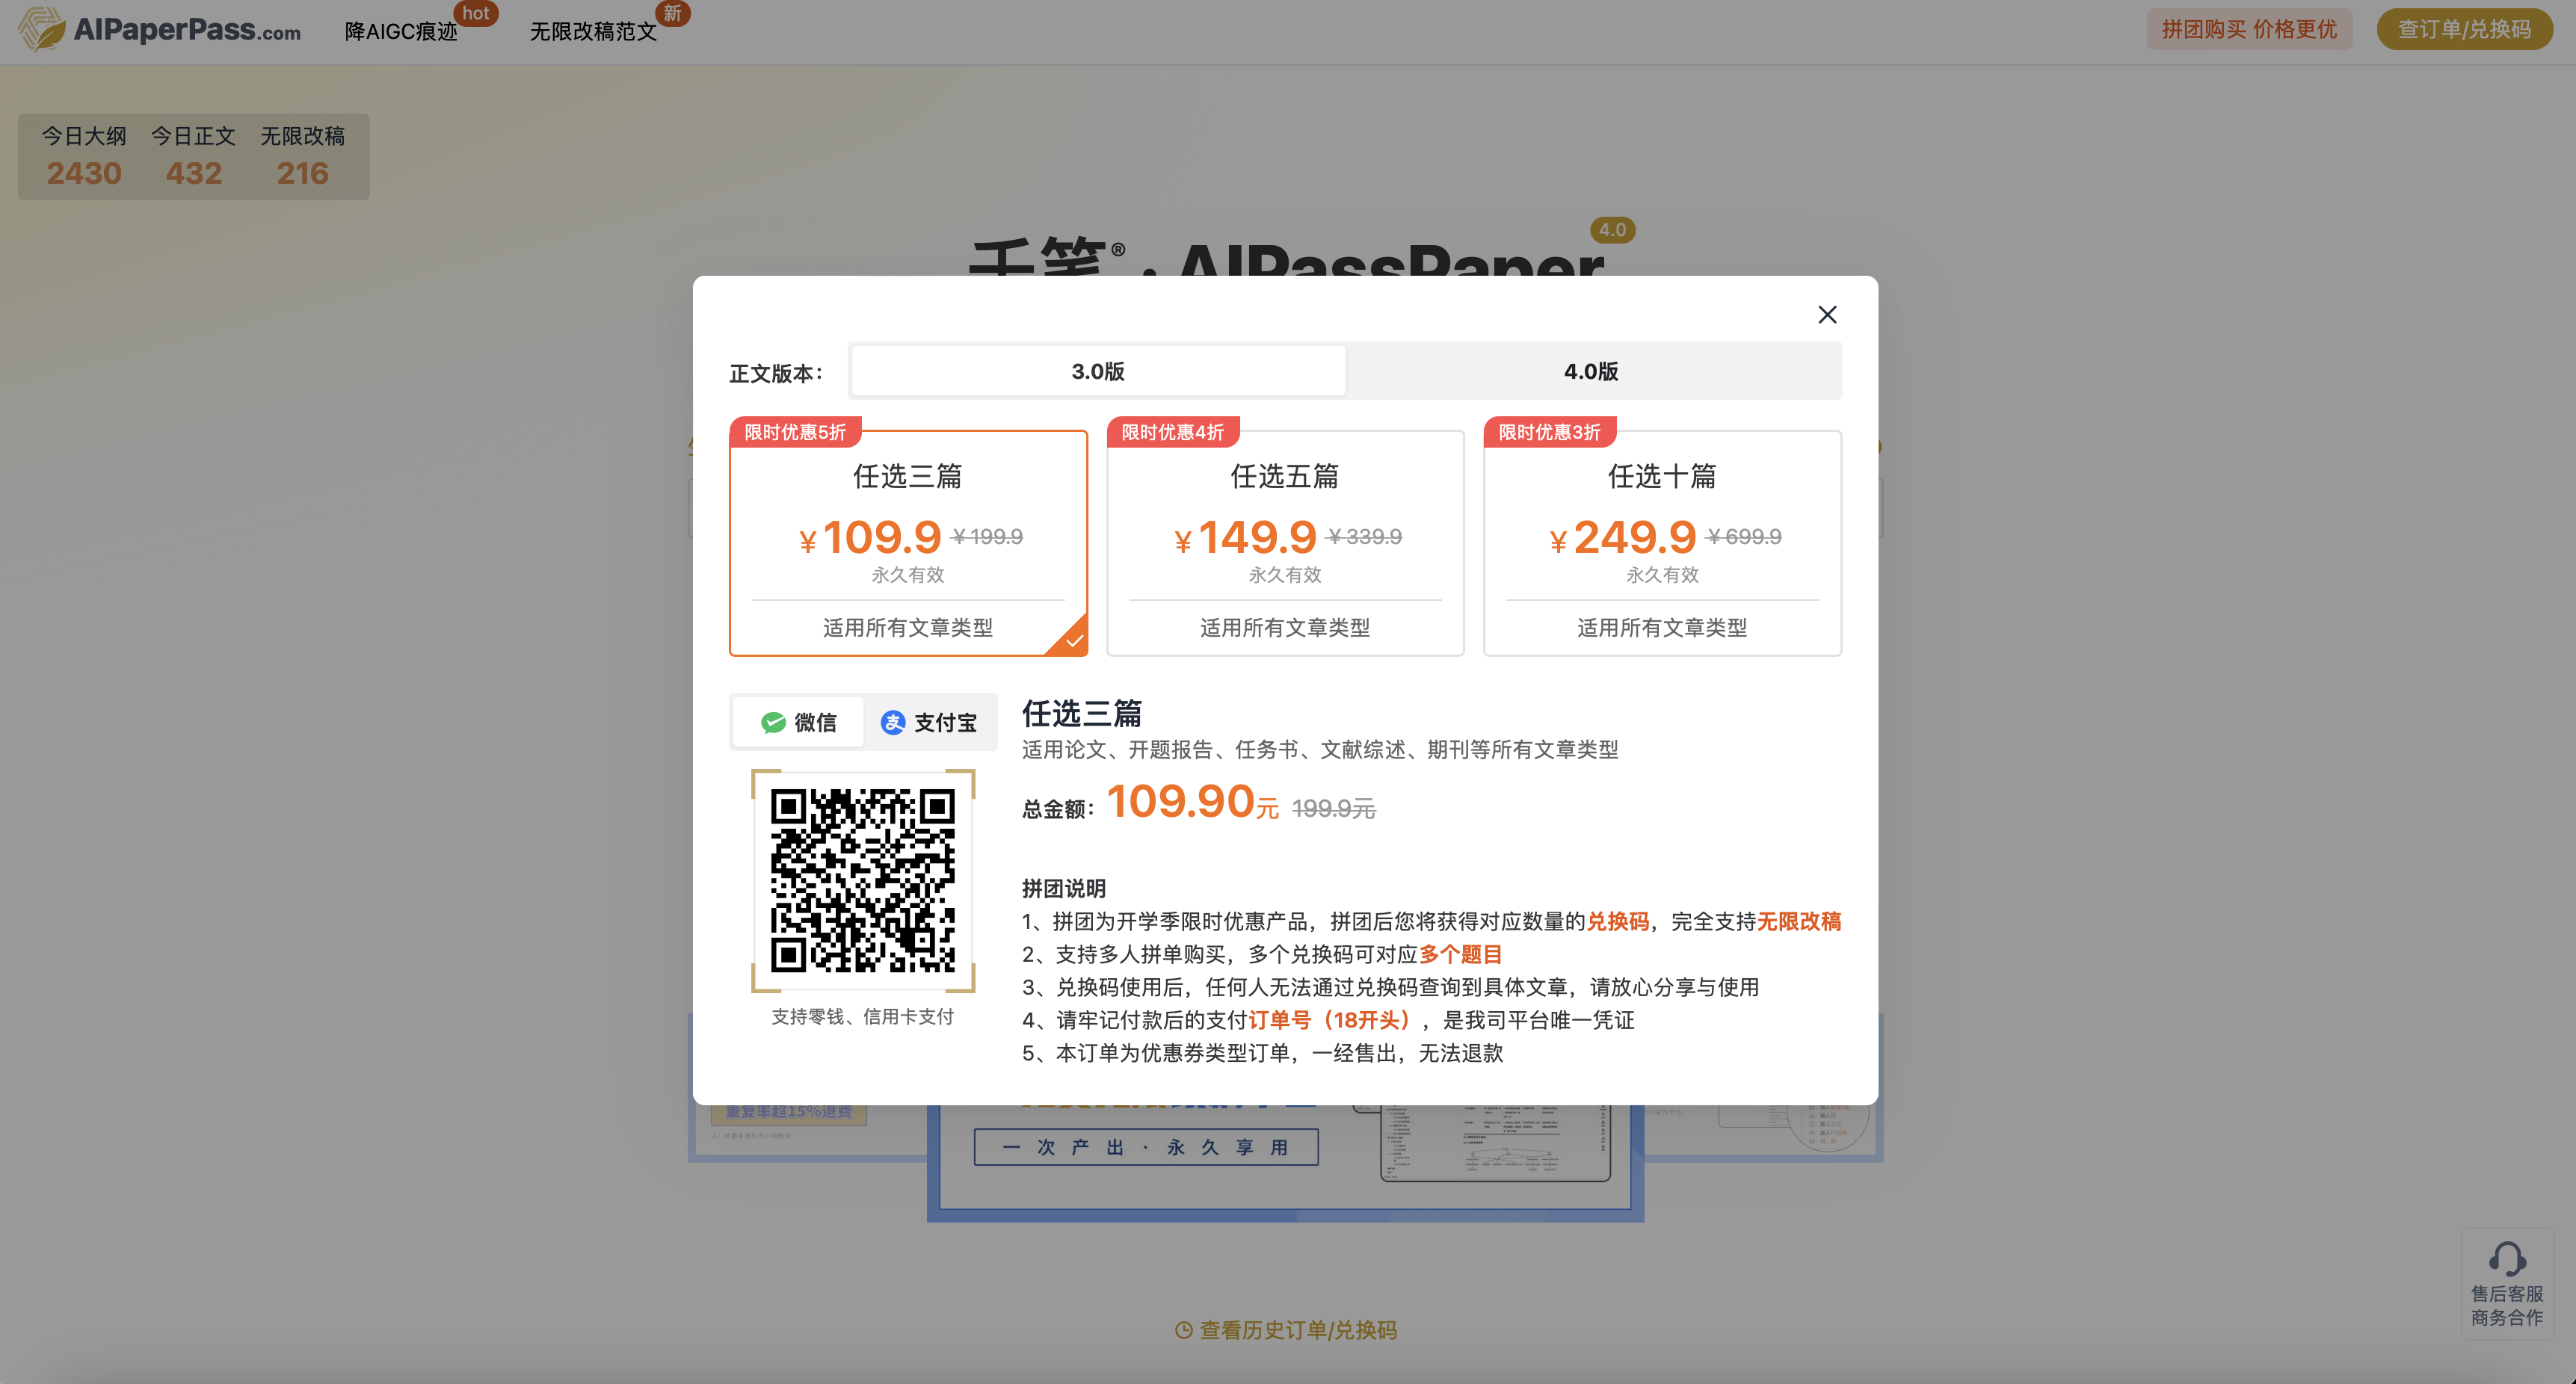The width and height of the screenshot is (2576, 1384).
Task: Click the Alipay blue payment icon
Action: [893, 722]
